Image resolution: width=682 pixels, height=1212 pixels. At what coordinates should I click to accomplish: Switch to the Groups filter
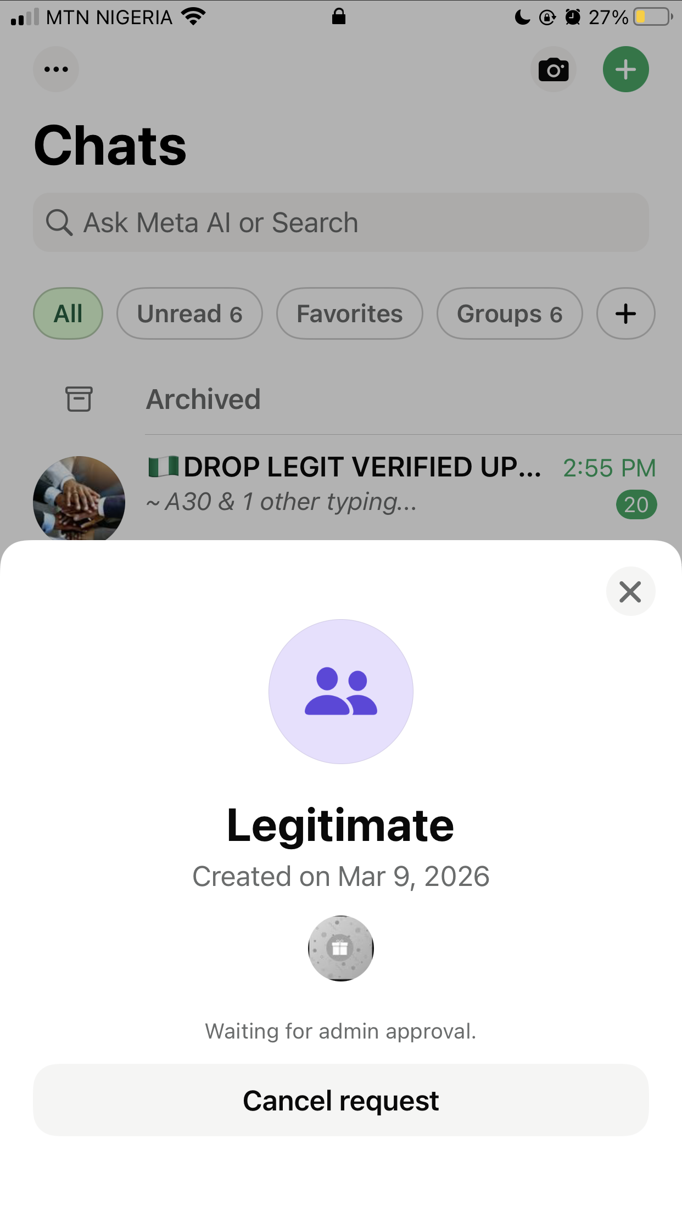(x=509, y=314)
